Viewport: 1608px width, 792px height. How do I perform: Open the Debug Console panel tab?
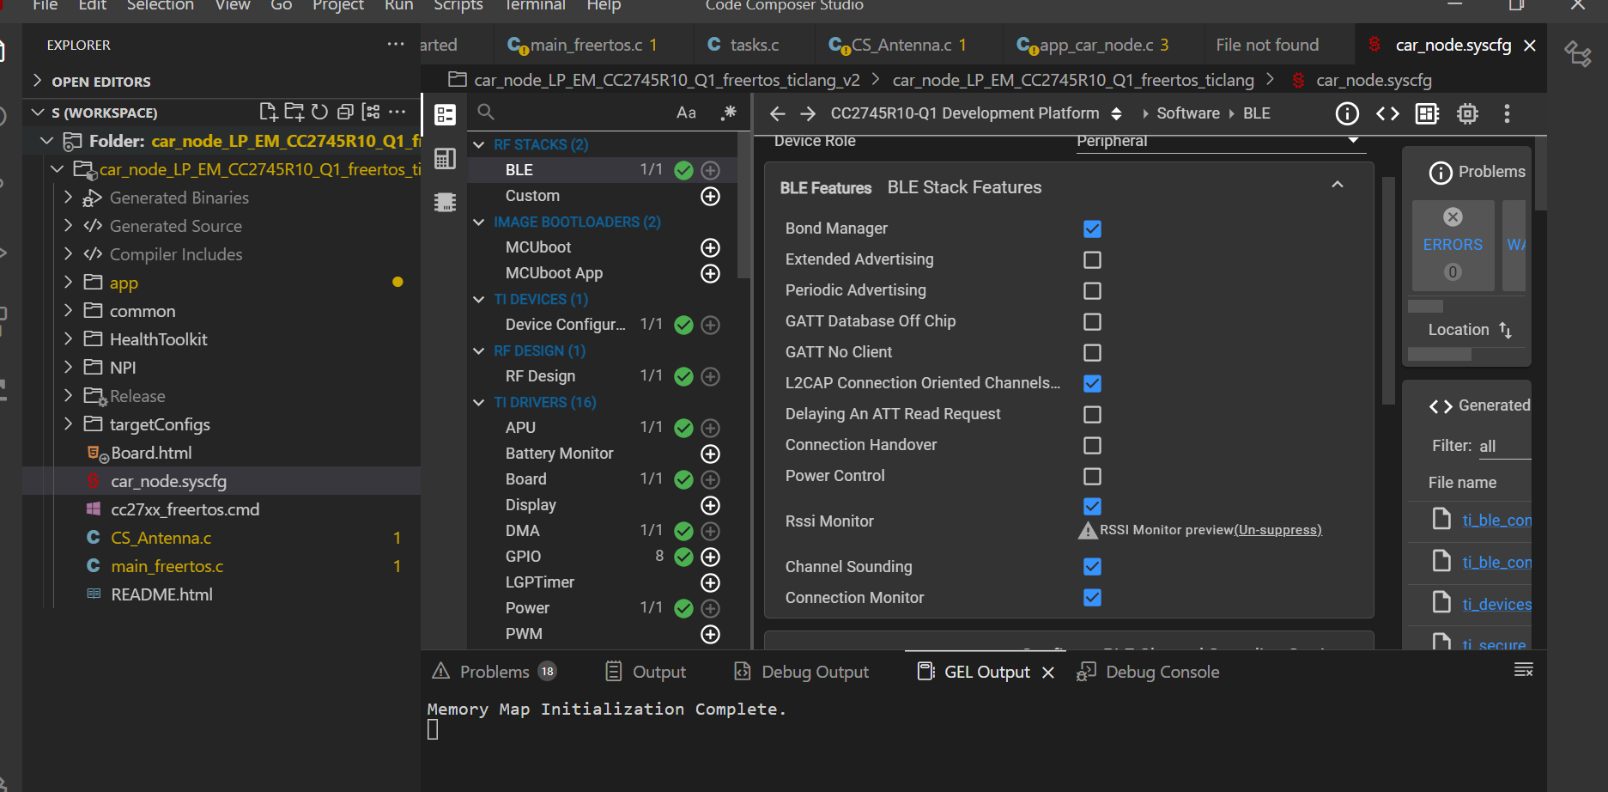click(1149, 672)
